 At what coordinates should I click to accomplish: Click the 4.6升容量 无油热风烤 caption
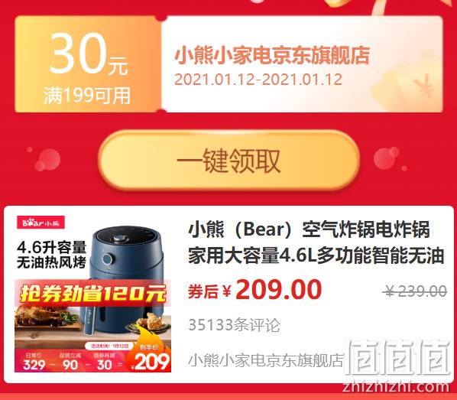[52, 255]
